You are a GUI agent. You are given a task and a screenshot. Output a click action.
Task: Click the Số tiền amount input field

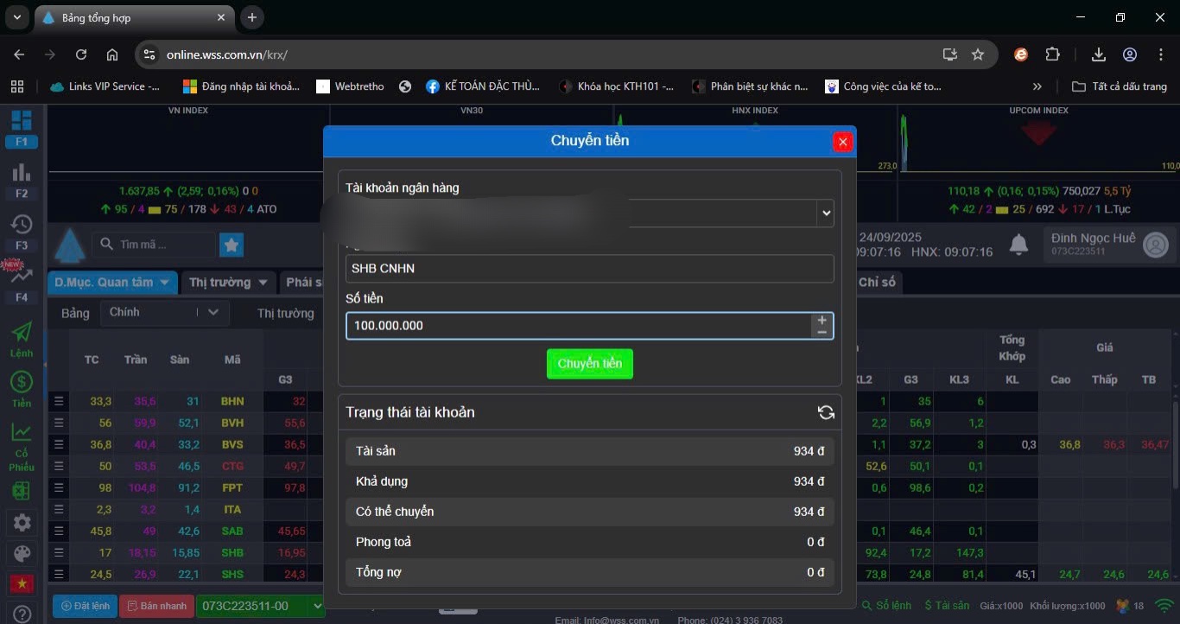coord(577,326)
